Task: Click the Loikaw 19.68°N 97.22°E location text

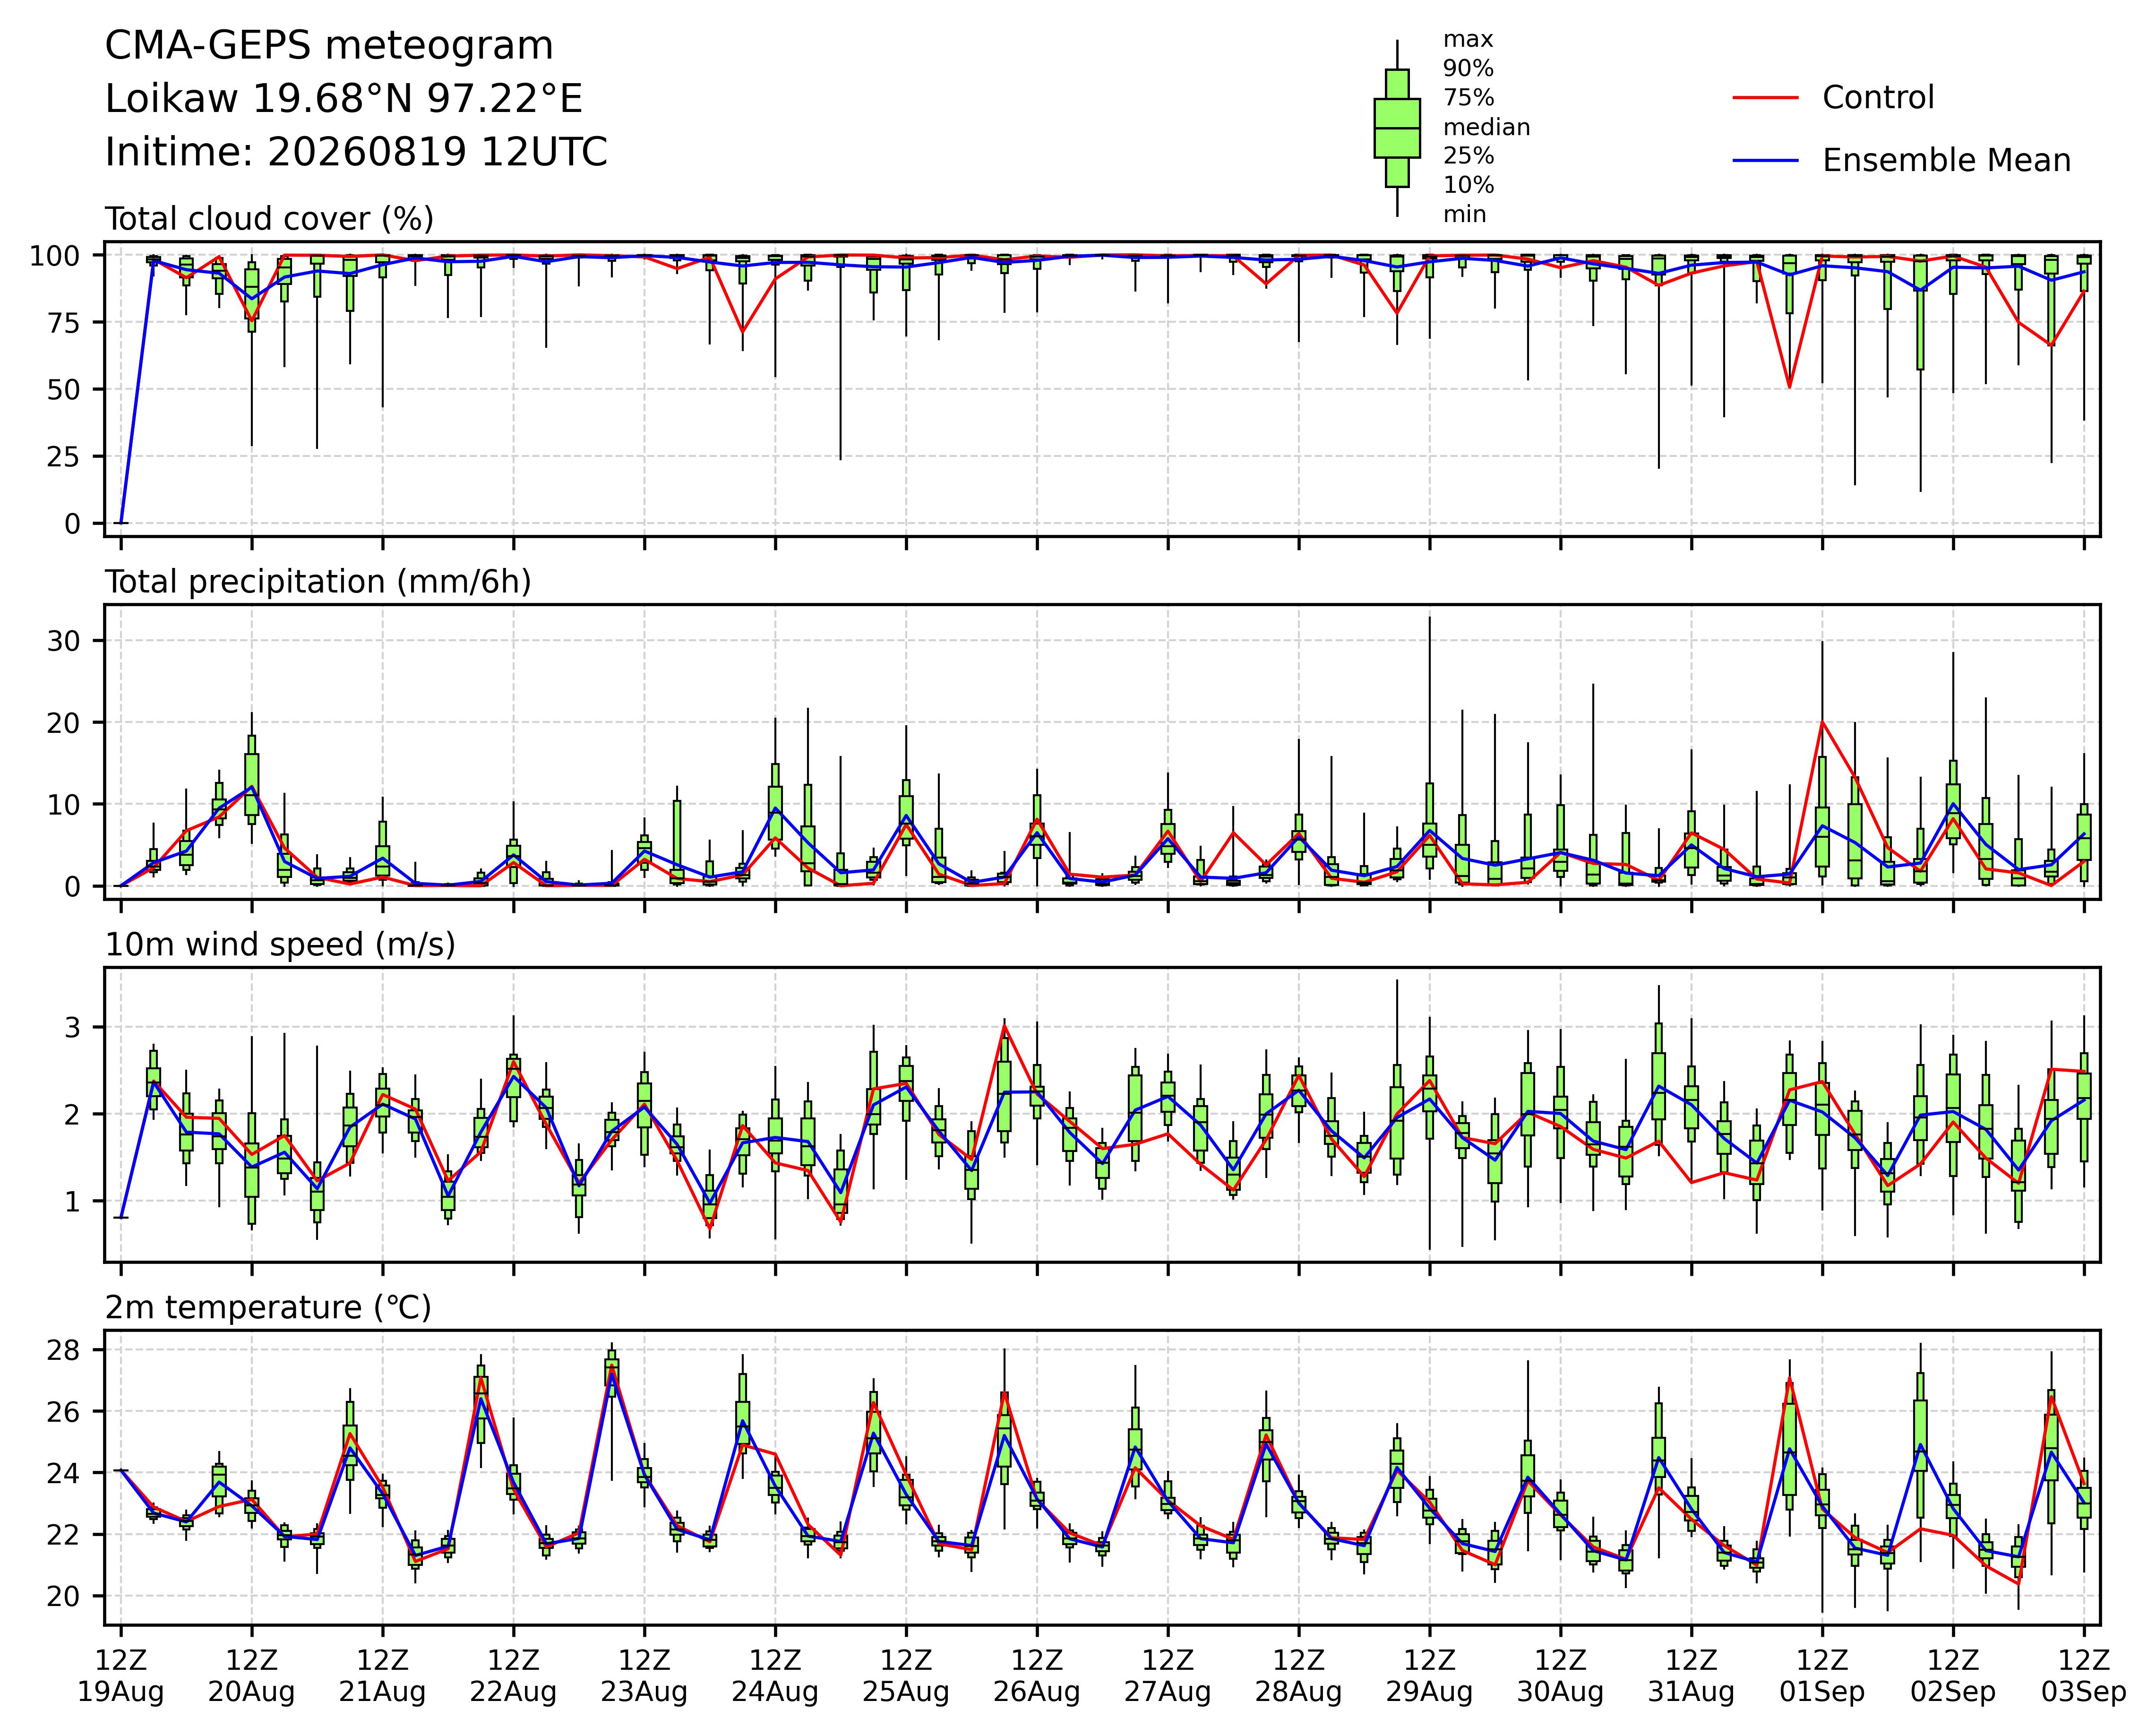Action: click(x=344, y=99)
